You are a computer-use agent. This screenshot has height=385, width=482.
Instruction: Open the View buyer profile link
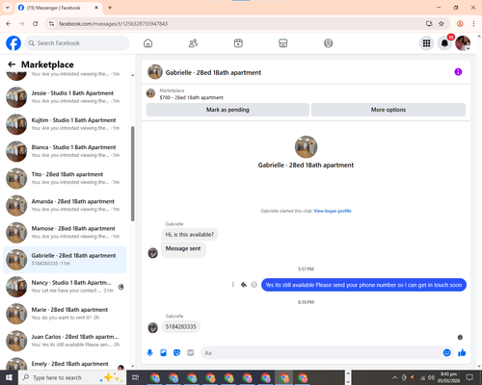coord(333,211)
